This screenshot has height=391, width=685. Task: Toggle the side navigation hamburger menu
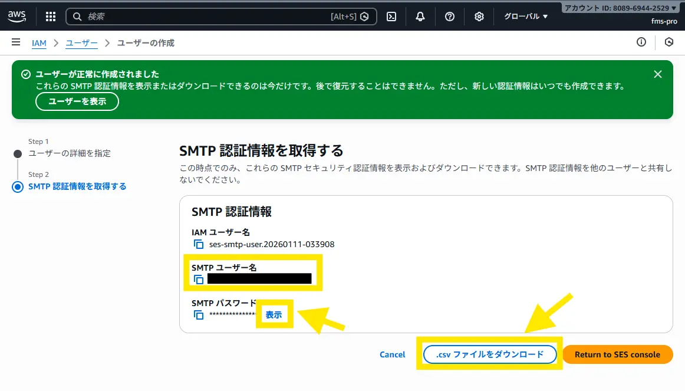tap(16, 42)
